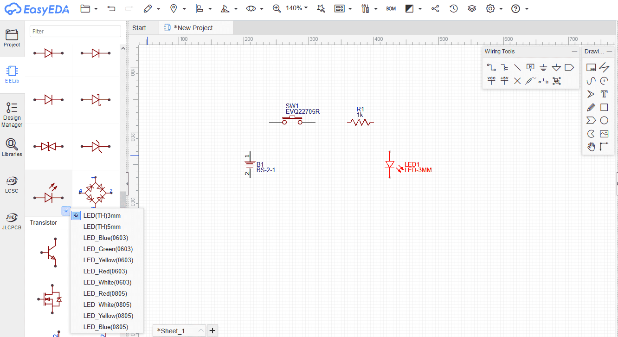Toggle the canvas theme from the toolbar
618x337 pixels.
click(x=409, y=8)
